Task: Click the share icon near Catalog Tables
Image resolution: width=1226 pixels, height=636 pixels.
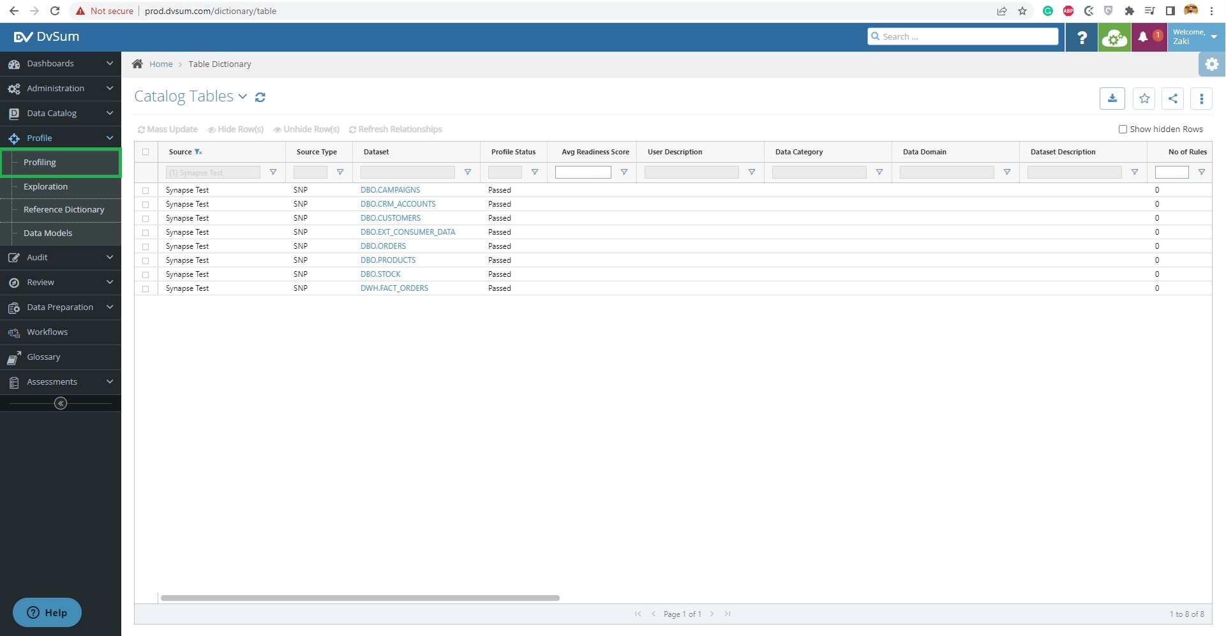Action: click(x=1172, y=98)
